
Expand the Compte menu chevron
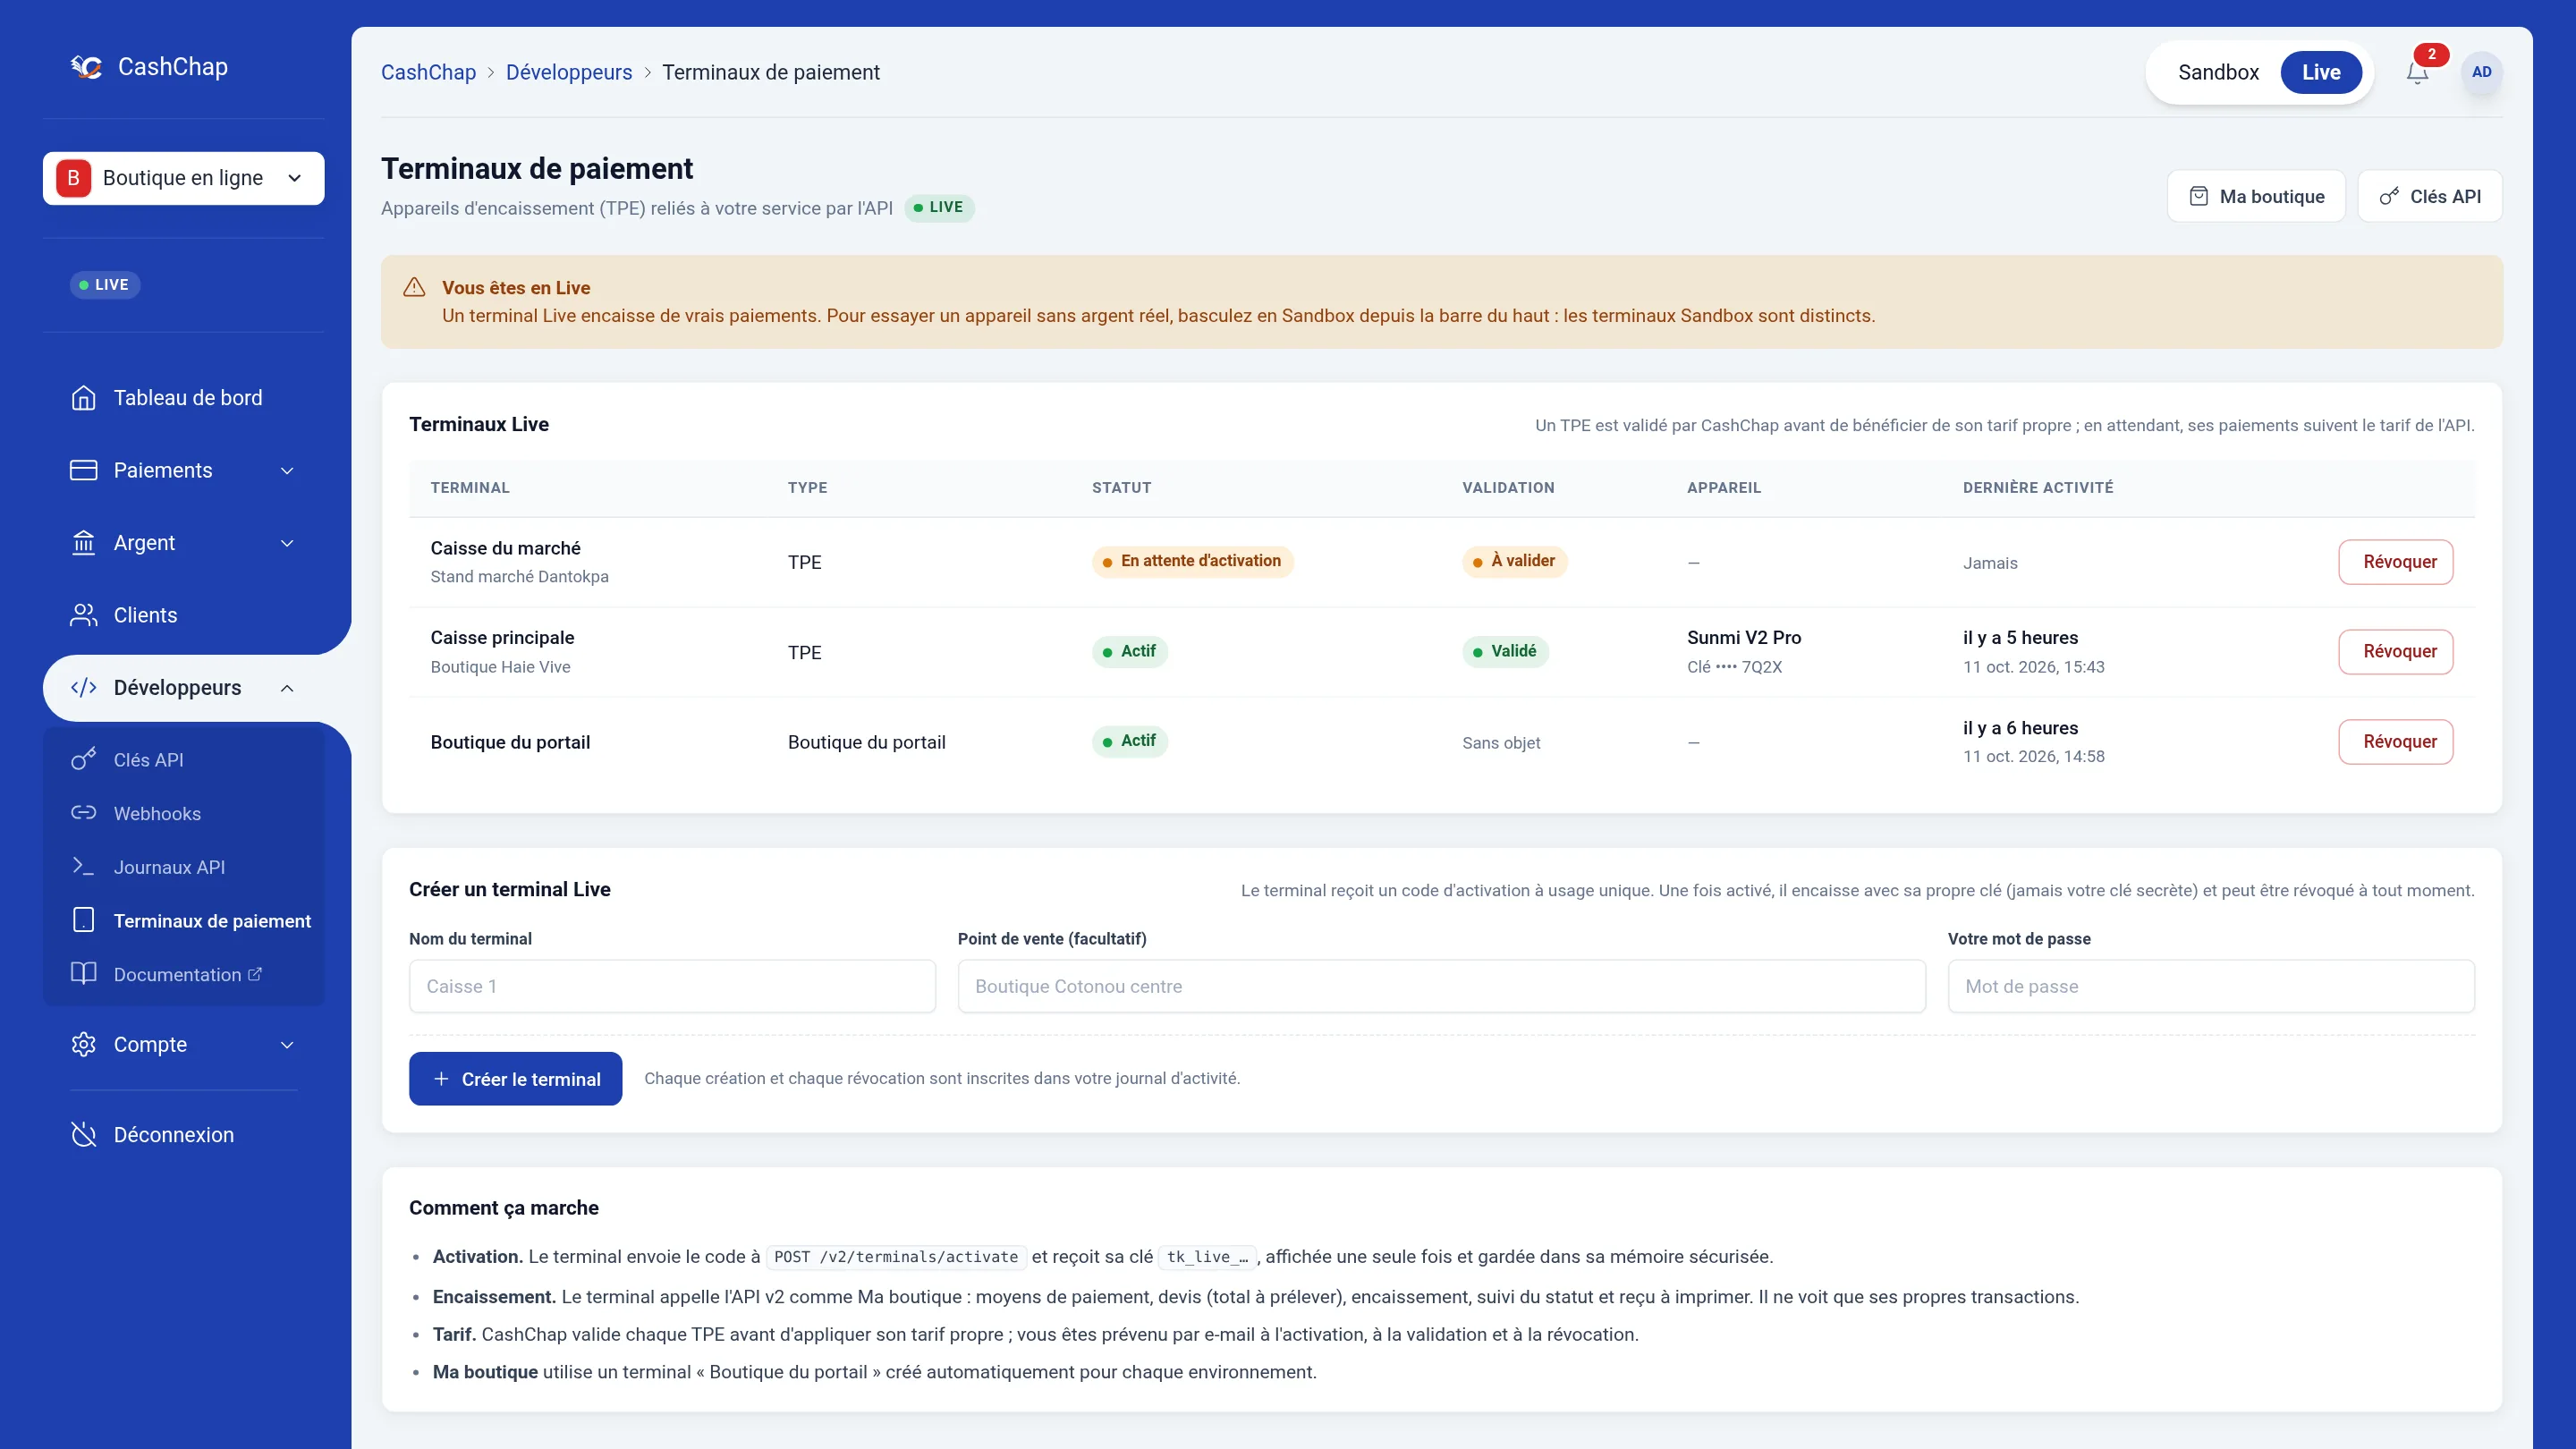[287, 1045]
